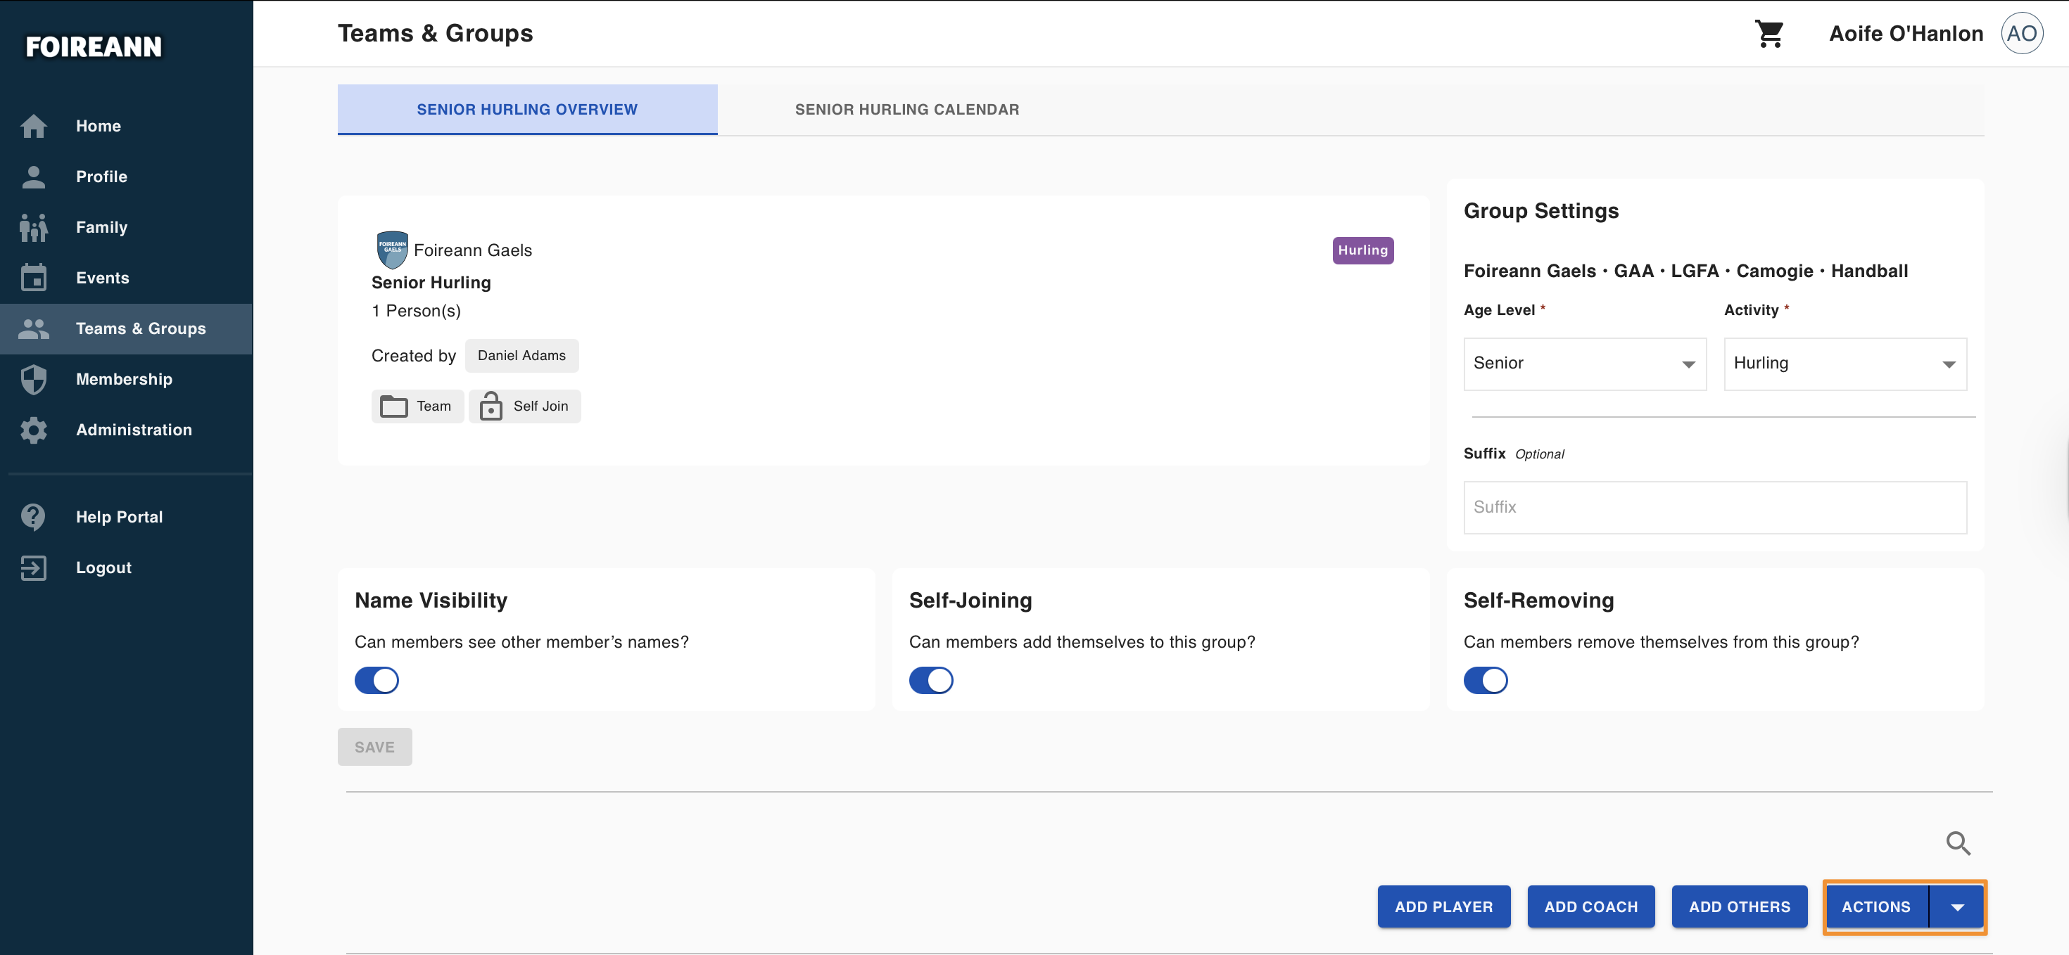Click the Add Others button

(1739, 907)
